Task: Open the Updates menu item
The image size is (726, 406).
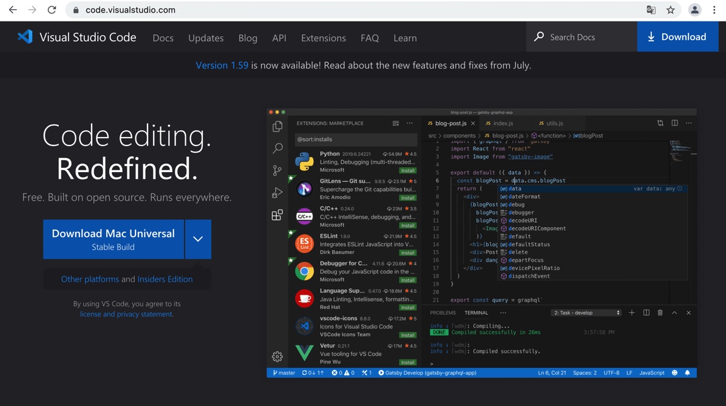Action: pyautogui.click(x=206, y=38)
